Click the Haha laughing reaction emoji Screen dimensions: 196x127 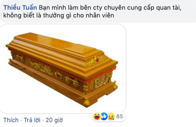point(97,116)
